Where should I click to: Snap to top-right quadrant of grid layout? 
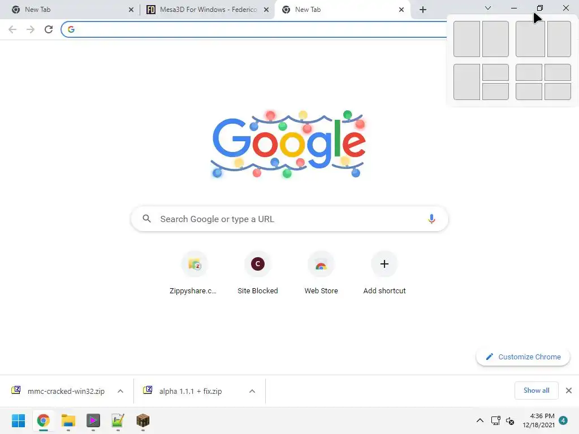(x=558, y=72)
